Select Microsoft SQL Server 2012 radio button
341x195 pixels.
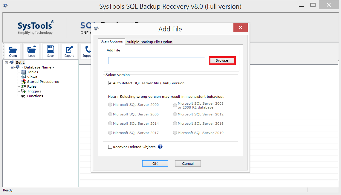pyautogui.click(x=175, y=114)
